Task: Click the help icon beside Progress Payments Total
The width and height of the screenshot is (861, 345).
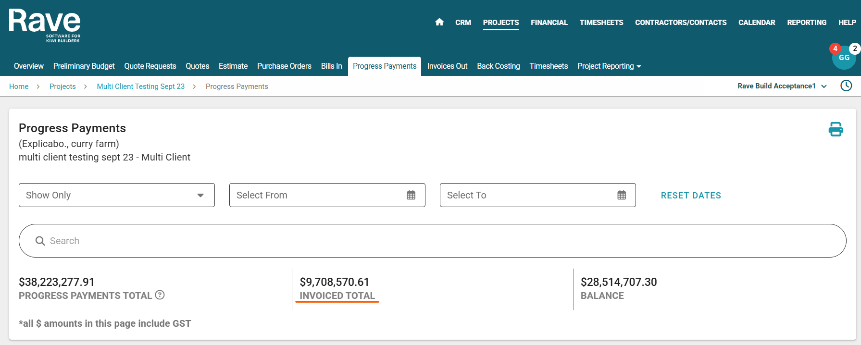Action: click(160, 295)
